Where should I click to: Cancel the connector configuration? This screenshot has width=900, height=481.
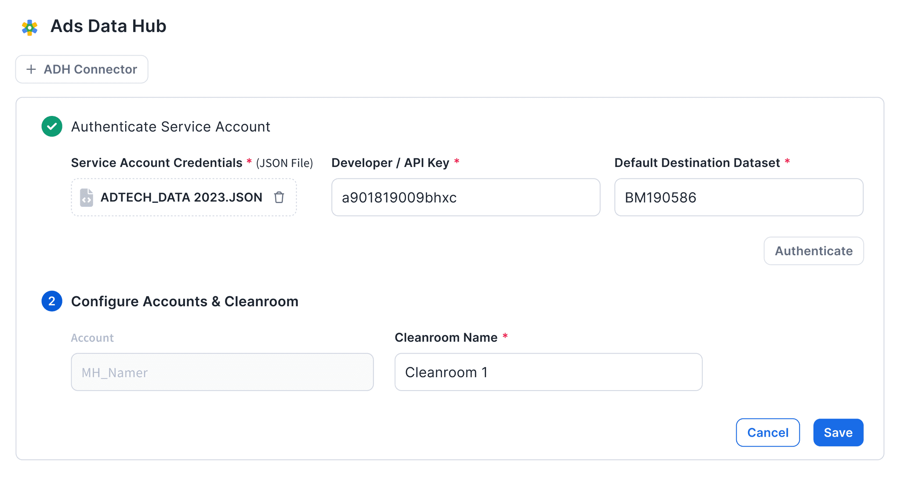pyautogui.click(x=768, y=433)
